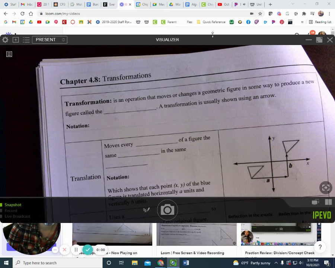Click the dual-display screen icon in Visualizer
The width and height of the screenshot is (335, 268).
(x=315, y=202)
